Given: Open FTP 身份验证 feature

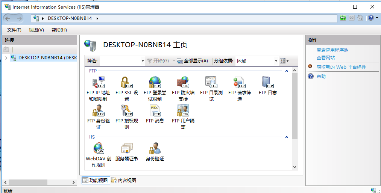Looking at the screenshot, I should click(x=99, y=117).
